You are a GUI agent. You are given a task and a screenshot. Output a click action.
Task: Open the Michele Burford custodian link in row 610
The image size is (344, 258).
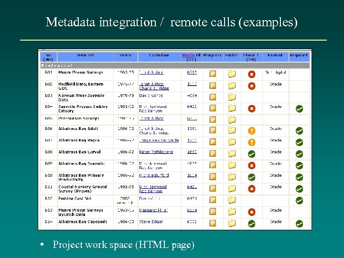click(154, 175)
